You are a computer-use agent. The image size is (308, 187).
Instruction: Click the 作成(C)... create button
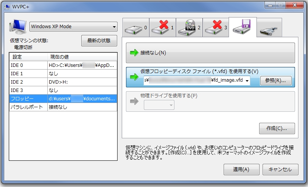click(277, 128)
